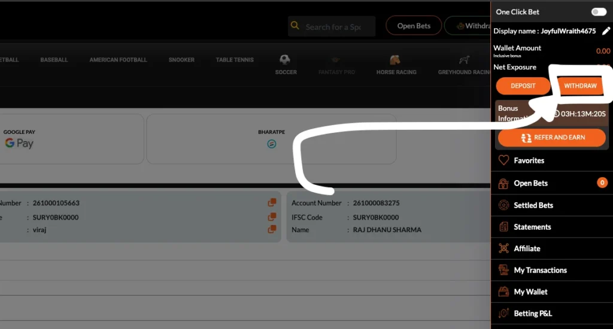
Task: Click the search magnifier icon
Action: [295, 26]
